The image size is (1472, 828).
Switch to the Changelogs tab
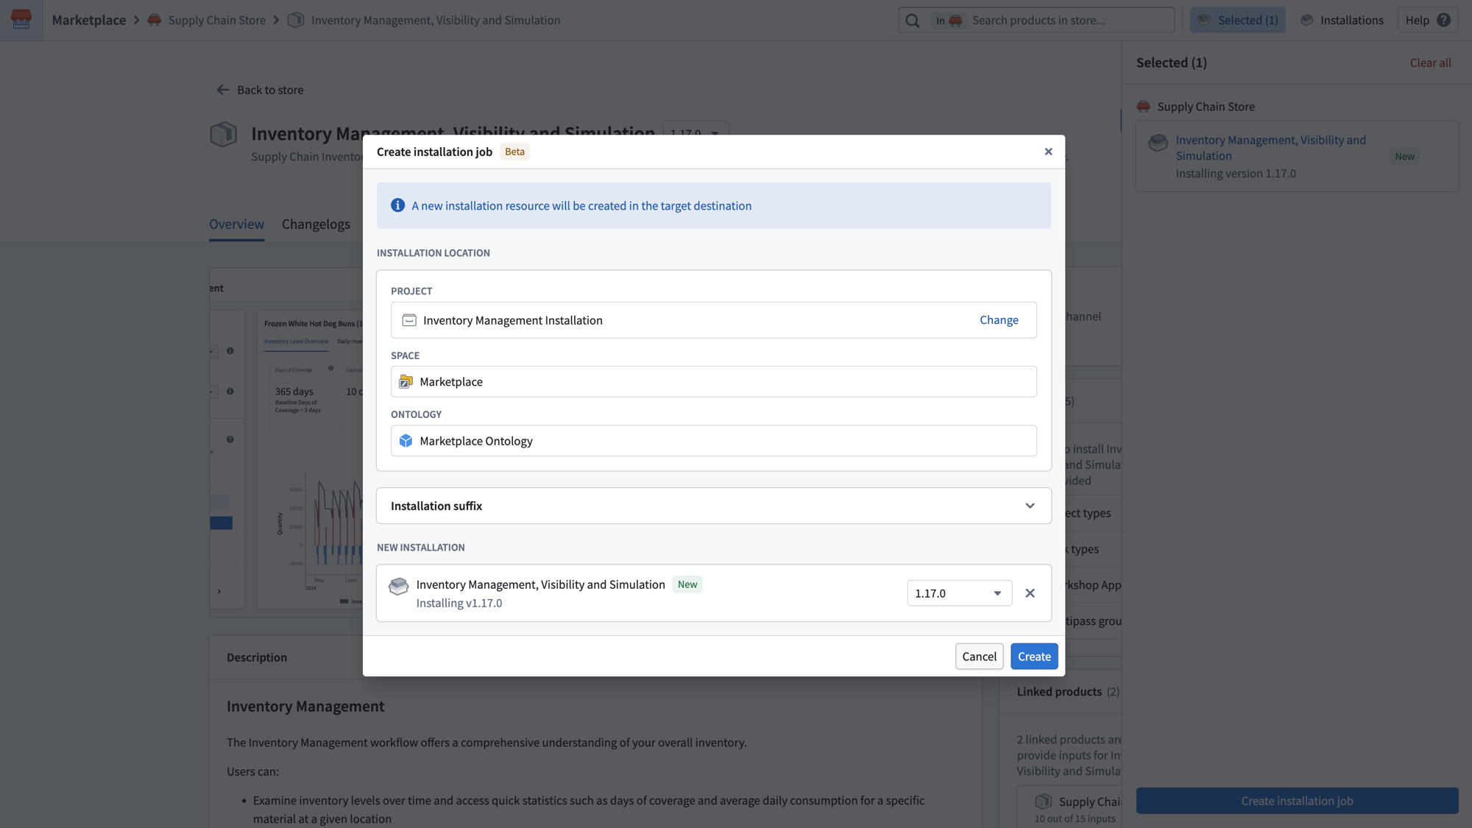316,224
